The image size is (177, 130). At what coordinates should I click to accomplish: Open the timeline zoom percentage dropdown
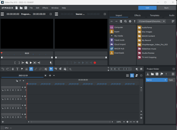(124, 122)
